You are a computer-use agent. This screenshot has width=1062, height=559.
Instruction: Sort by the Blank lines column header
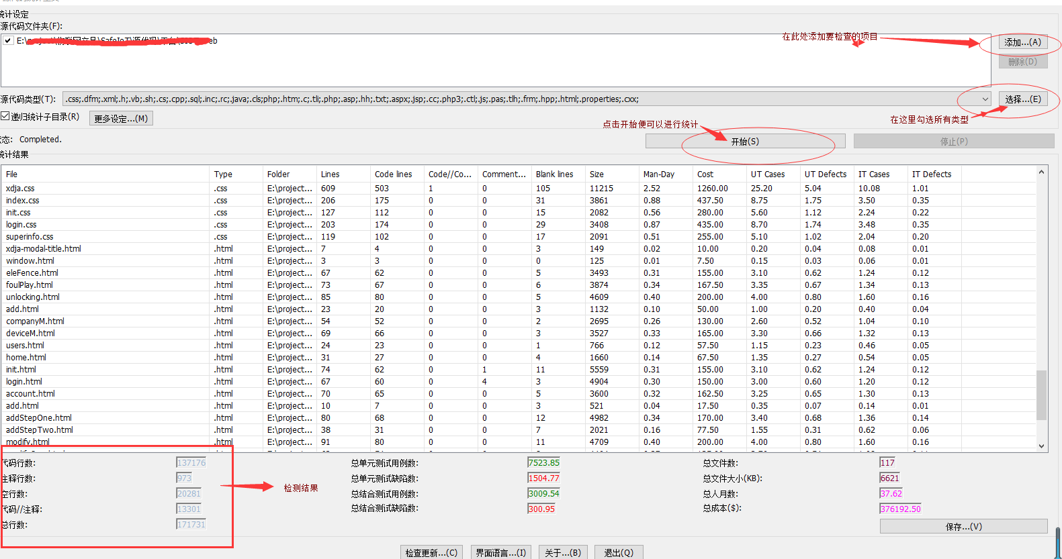[x=558, y=174]
